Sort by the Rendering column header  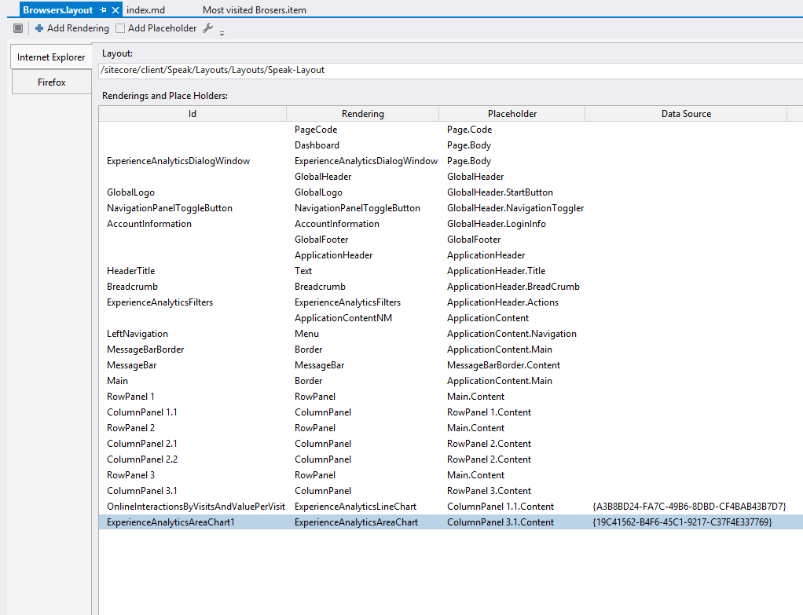click(362, 114)
